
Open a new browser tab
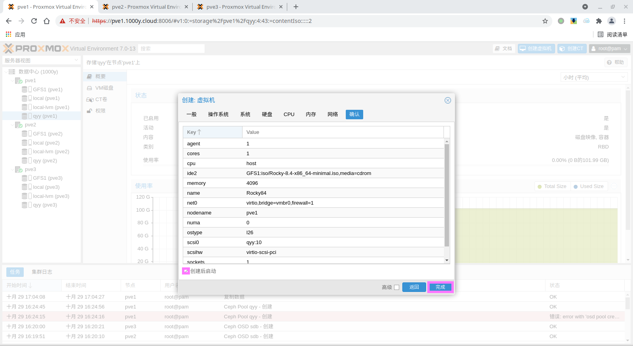click(x=296, y=7)
